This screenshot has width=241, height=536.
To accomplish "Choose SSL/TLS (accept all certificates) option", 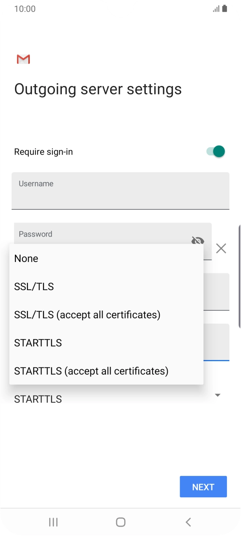I will click(x=87, y=314).
